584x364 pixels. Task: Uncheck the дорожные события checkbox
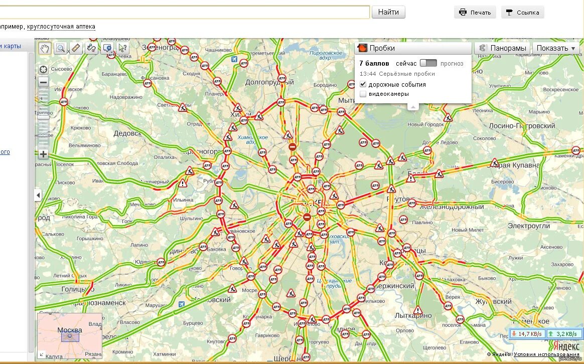pyautogui.click(x=363, y=85)
